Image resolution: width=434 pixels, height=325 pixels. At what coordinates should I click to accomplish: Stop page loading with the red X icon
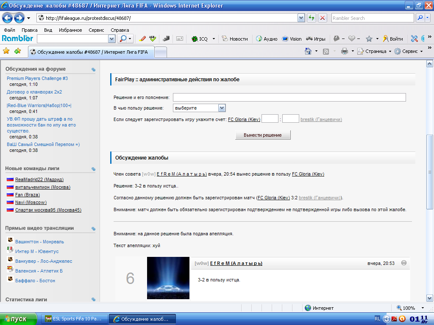[x=323, y=18]
